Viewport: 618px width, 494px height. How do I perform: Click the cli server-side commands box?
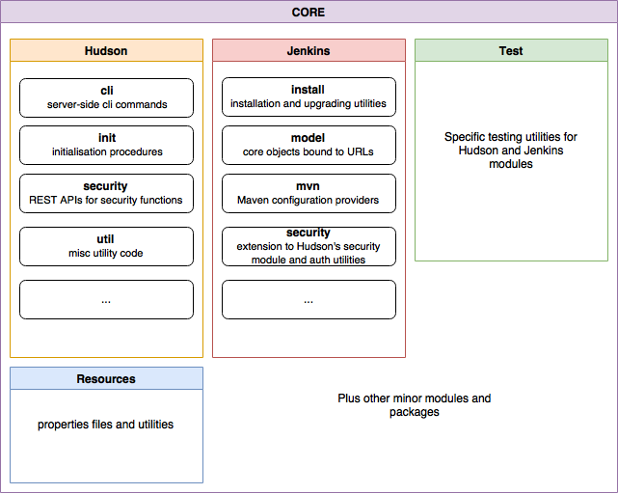[x=106, y=97]
